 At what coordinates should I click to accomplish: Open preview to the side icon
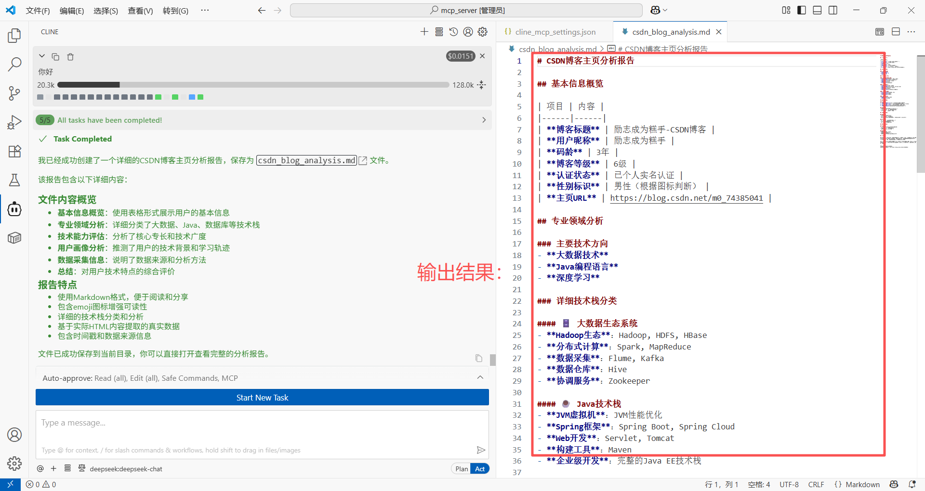click(880, 32)
